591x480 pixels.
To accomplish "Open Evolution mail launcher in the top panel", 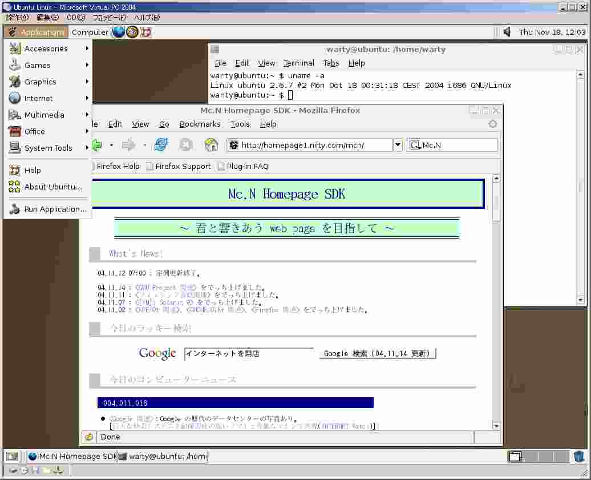I will click(x=132, y=32).
